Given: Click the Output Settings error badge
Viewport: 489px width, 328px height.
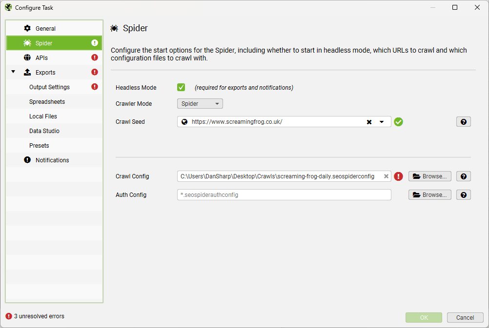Looking at the screenshot, I should tap(95, 87).
